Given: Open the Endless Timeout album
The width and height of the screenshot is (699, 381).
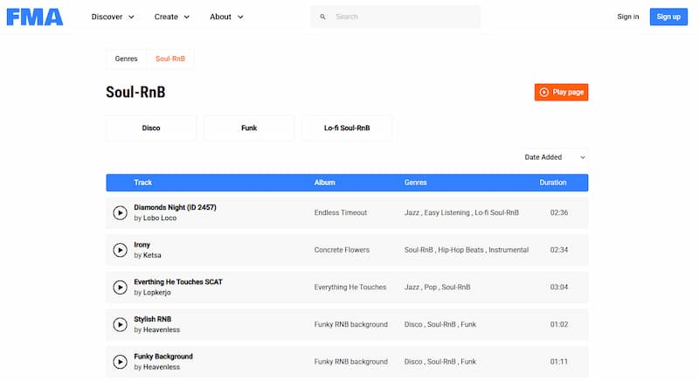Looking at the screenshot, I should pos(341,213).
